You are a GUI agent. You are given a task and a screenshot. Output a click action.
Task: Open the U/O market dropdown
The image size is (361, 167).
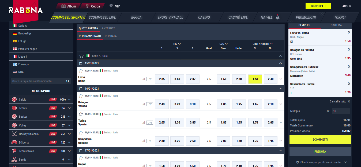pyautogui.click(x=224, y=44)
